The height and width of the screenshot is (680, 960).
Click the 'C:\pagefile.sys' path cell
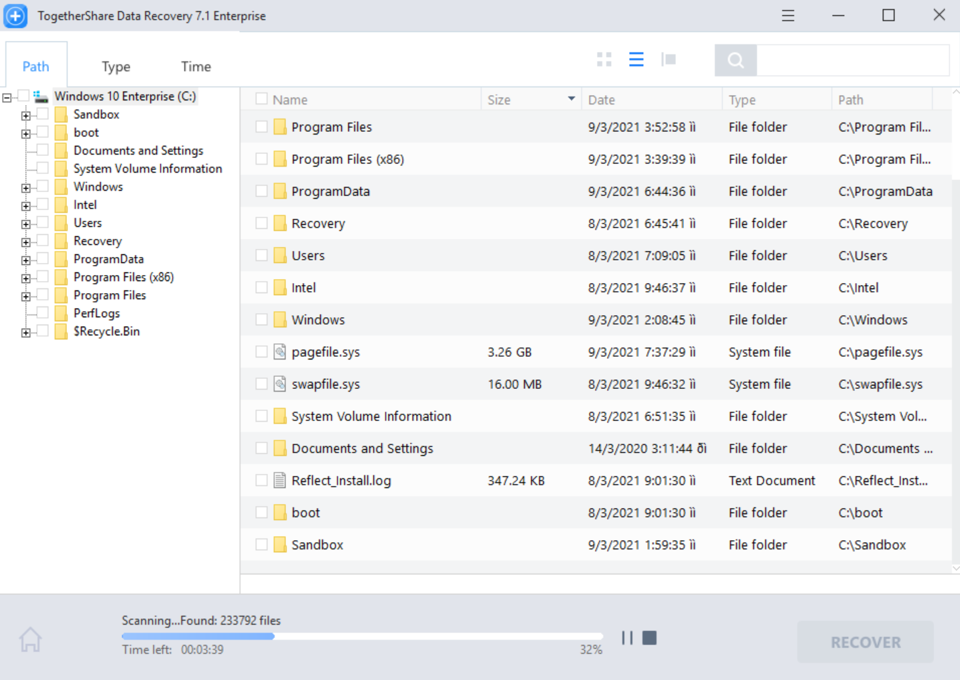point(880,352)
